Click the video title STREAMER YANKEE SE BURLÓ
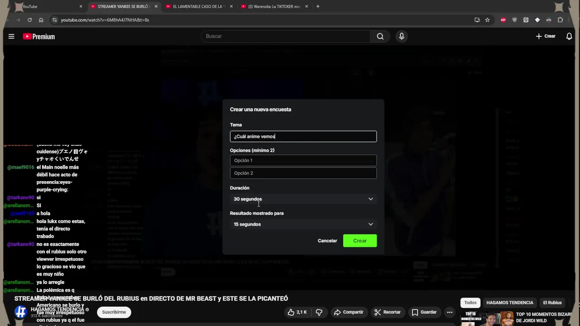The height and width of the screenshot is (326, 580). [151, 298]
